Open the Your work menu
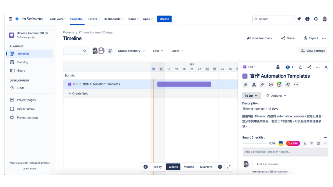The width and height of the screenshot is (333, 187). tap(58, 19)
